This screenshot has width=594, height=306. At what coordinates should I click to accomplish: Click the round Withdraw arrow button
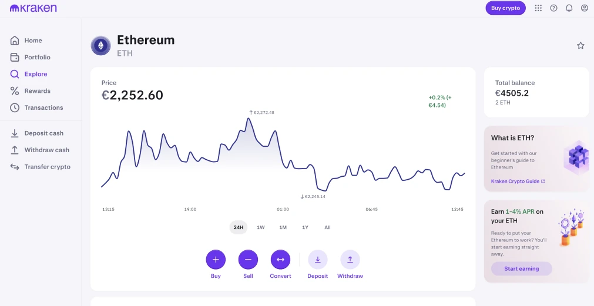350,260
